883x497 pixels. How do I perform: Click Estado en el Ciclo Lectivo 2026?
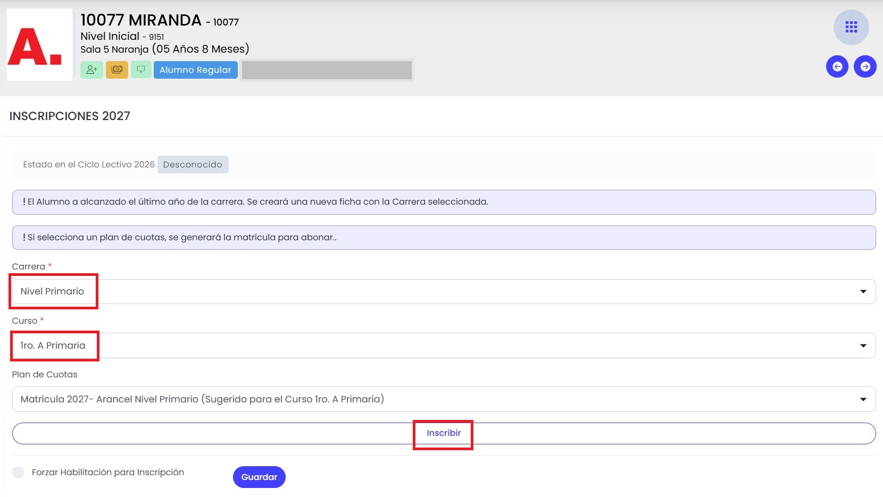coord(89,165)
